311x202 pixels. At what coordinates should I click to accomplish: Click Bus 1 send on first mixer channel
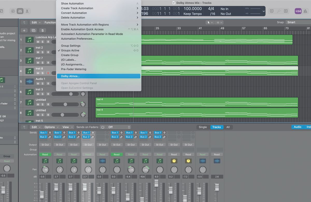point(43,132)
